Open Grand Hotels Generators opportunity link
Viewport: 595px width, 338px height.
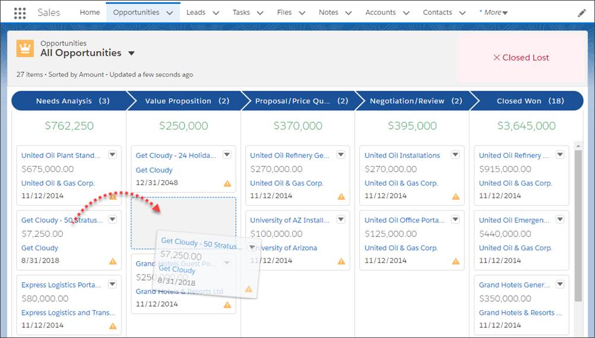514,285
